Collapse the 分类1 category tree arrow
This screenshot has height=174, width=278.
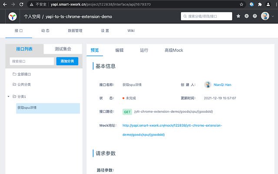point(9,96)
